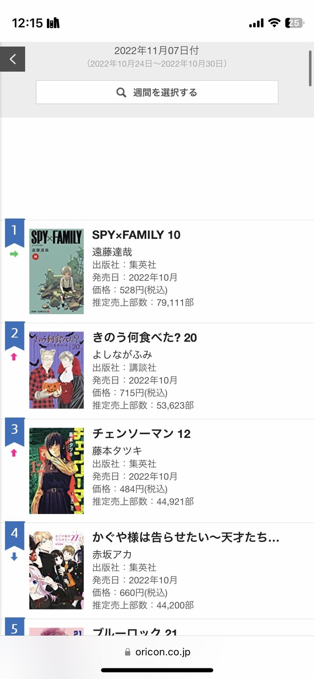Viewport: 314px width, 679px height.
Task: Open the かぐや様は告らせたい cover thumbnail
Action: coord(57,570)
